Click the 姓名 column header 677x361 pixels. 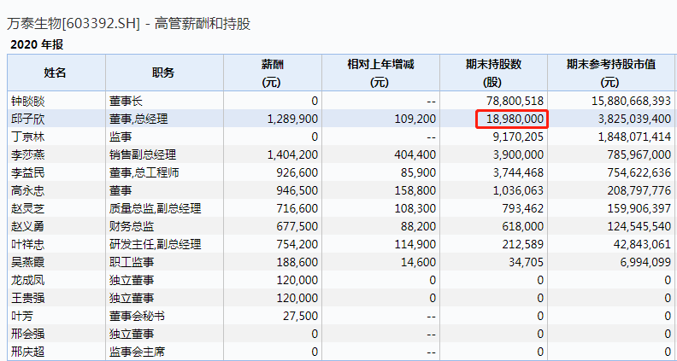pyautogui.click(x=56, y=73)
